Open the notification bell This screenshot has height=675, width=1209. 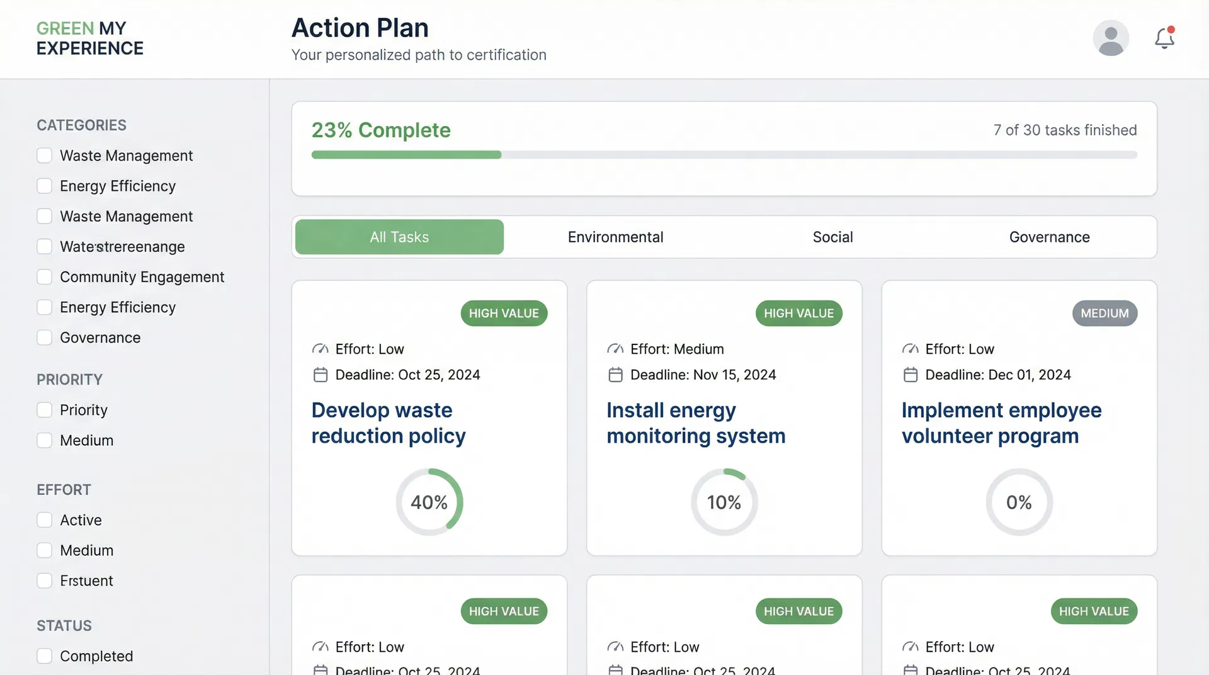pyautogui.click(x=1164, y=38)
